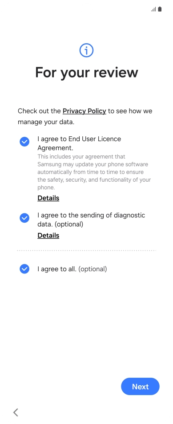Tap the blue info circle icon
Viewport: 173px width, 424px height.
click(86, 50)
